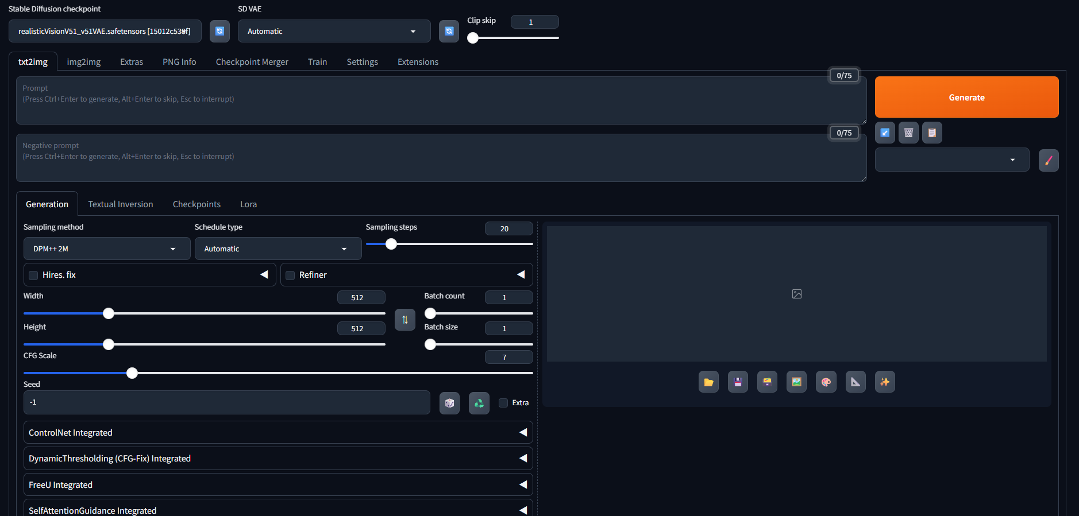Open the images output folder icon
The width and height of the screenshot is (1079, 516).
point(708,382)
